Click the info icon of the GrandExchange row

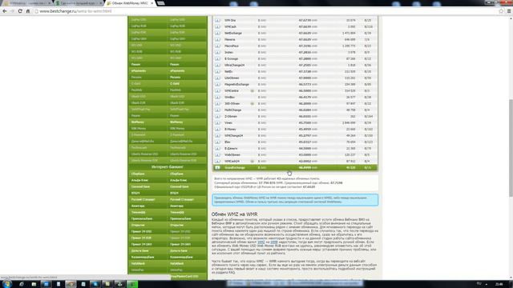pyautogui.click(x=217, y=167)
